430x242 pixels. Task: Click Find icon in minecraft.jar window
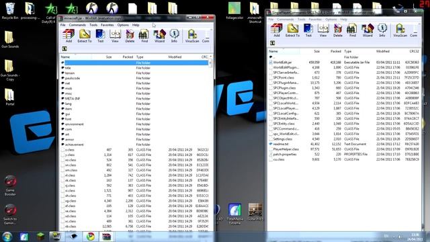tap(144, 36)
